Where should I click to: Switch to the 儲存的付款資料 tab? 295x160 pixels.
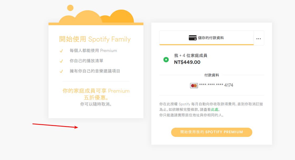[x=206, y=38]
